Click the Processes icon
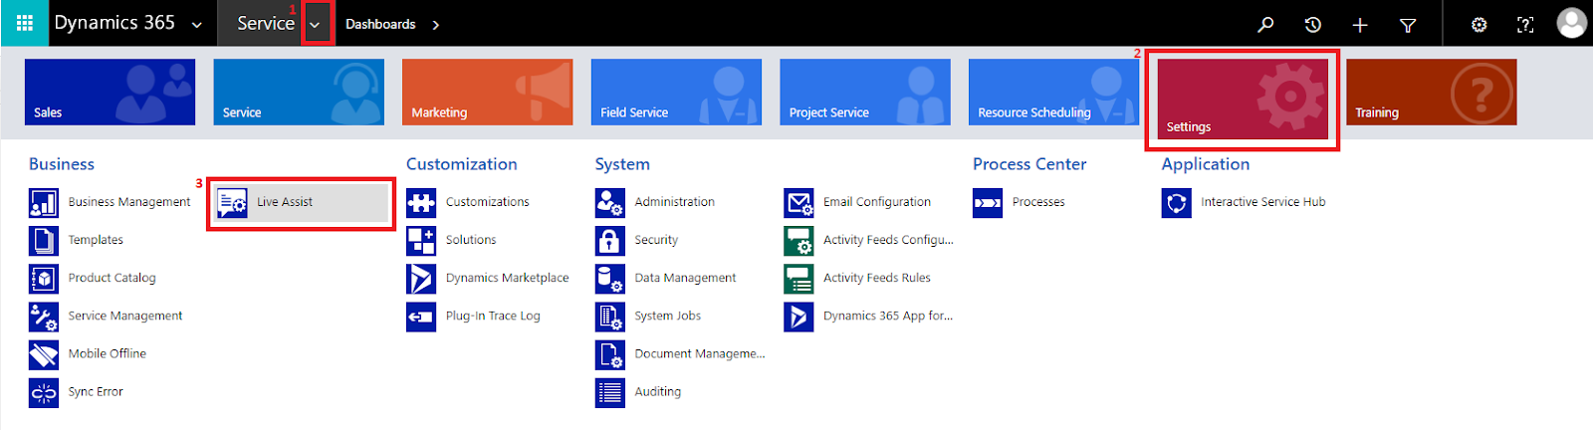This screenshot has width=1593, height=430. click(x=988, y=202)
